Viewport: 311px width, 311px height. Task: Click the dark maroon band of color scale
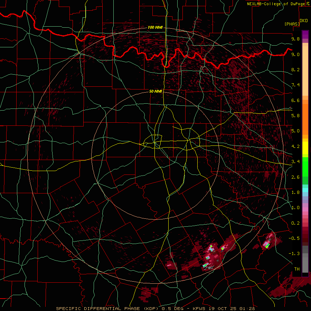pos(305,236)
